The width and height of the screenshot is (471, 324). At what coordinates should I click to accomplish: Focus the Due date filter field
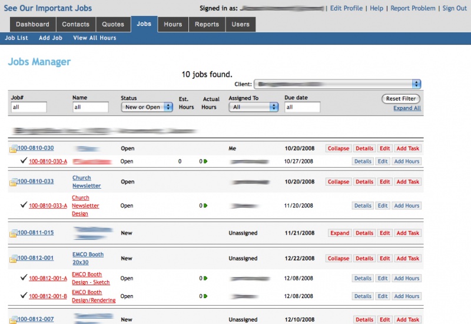[x=302, y=107]
